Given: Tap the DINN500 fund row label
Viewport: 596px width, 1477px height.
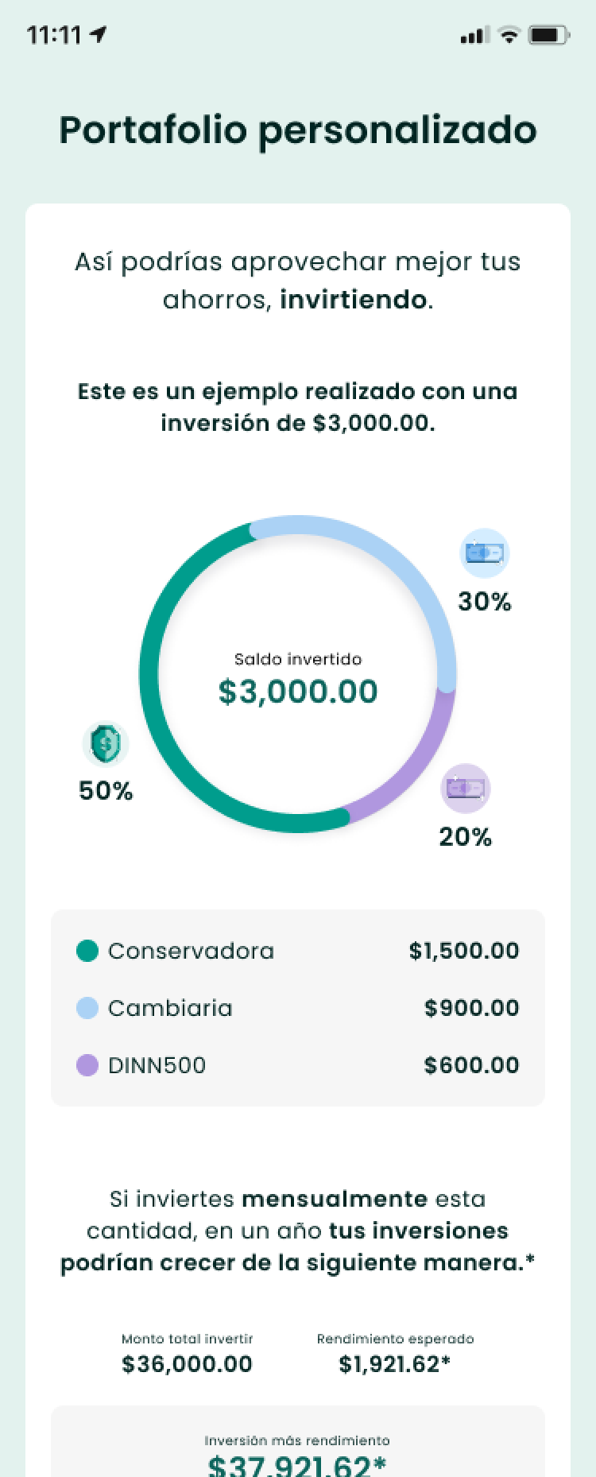Looking at the screenshot, I should pos(157,1065).
